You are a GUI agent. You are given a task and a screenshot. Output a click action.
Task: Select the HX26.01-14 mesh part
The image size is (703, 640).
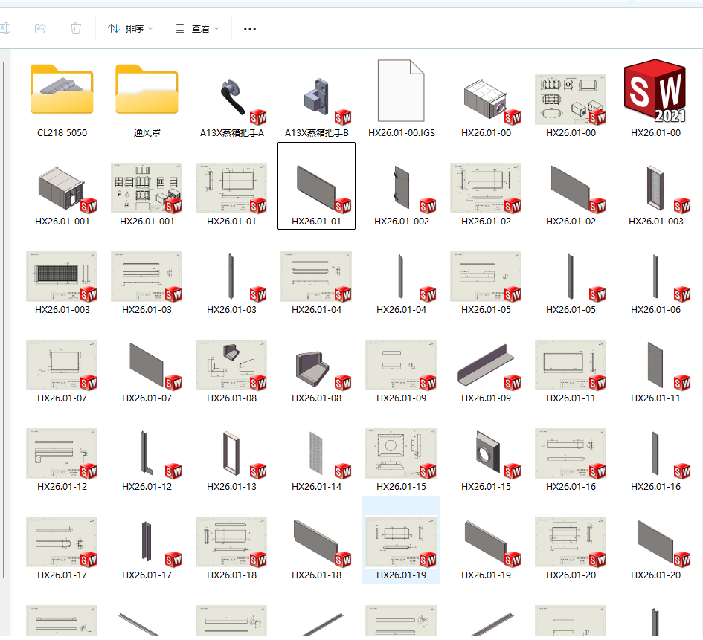[x=316, y=453]
